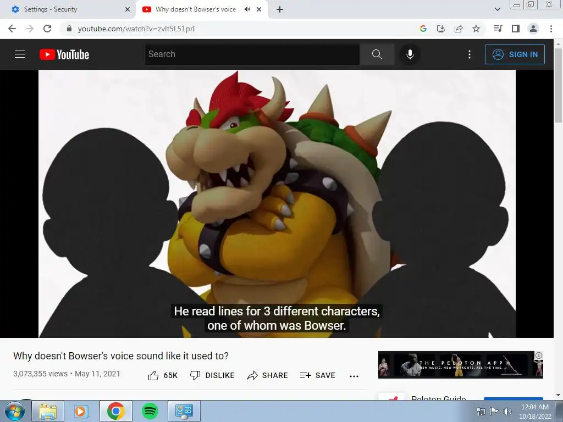Share the video via SHARE button

pos(268,375)
